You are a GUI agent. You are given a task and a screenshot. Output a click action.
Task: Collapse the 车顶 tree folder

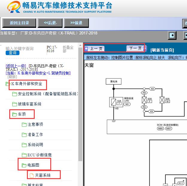pyautogui.click(x=22, y=114)
